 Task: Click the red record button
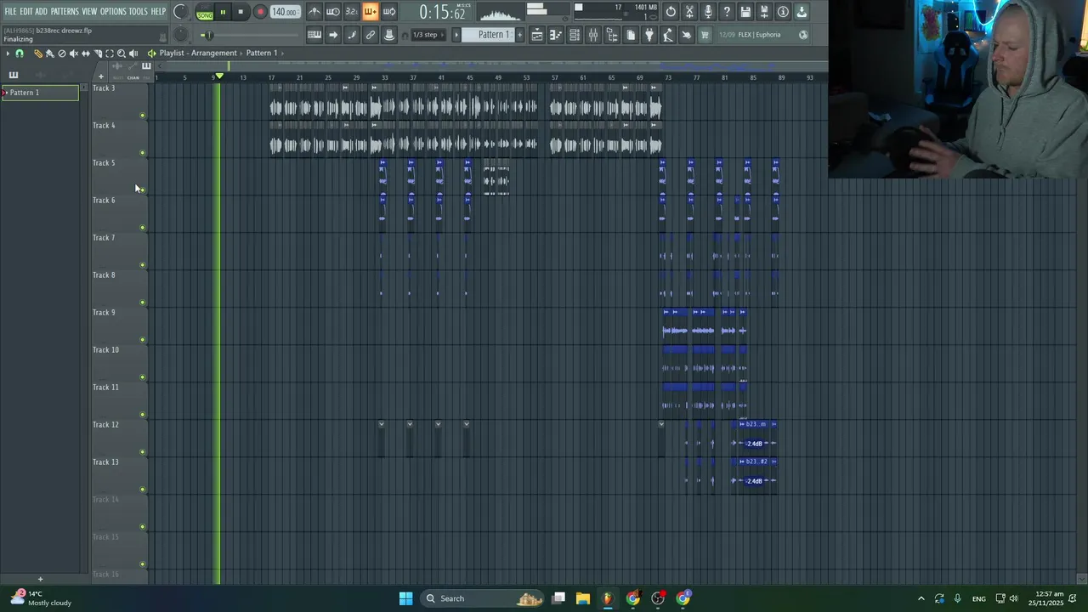pos(261,12)
